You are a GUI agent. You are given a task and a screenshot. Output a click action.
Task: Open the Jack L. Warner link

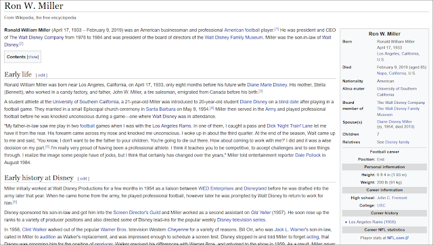pos(290,229)
